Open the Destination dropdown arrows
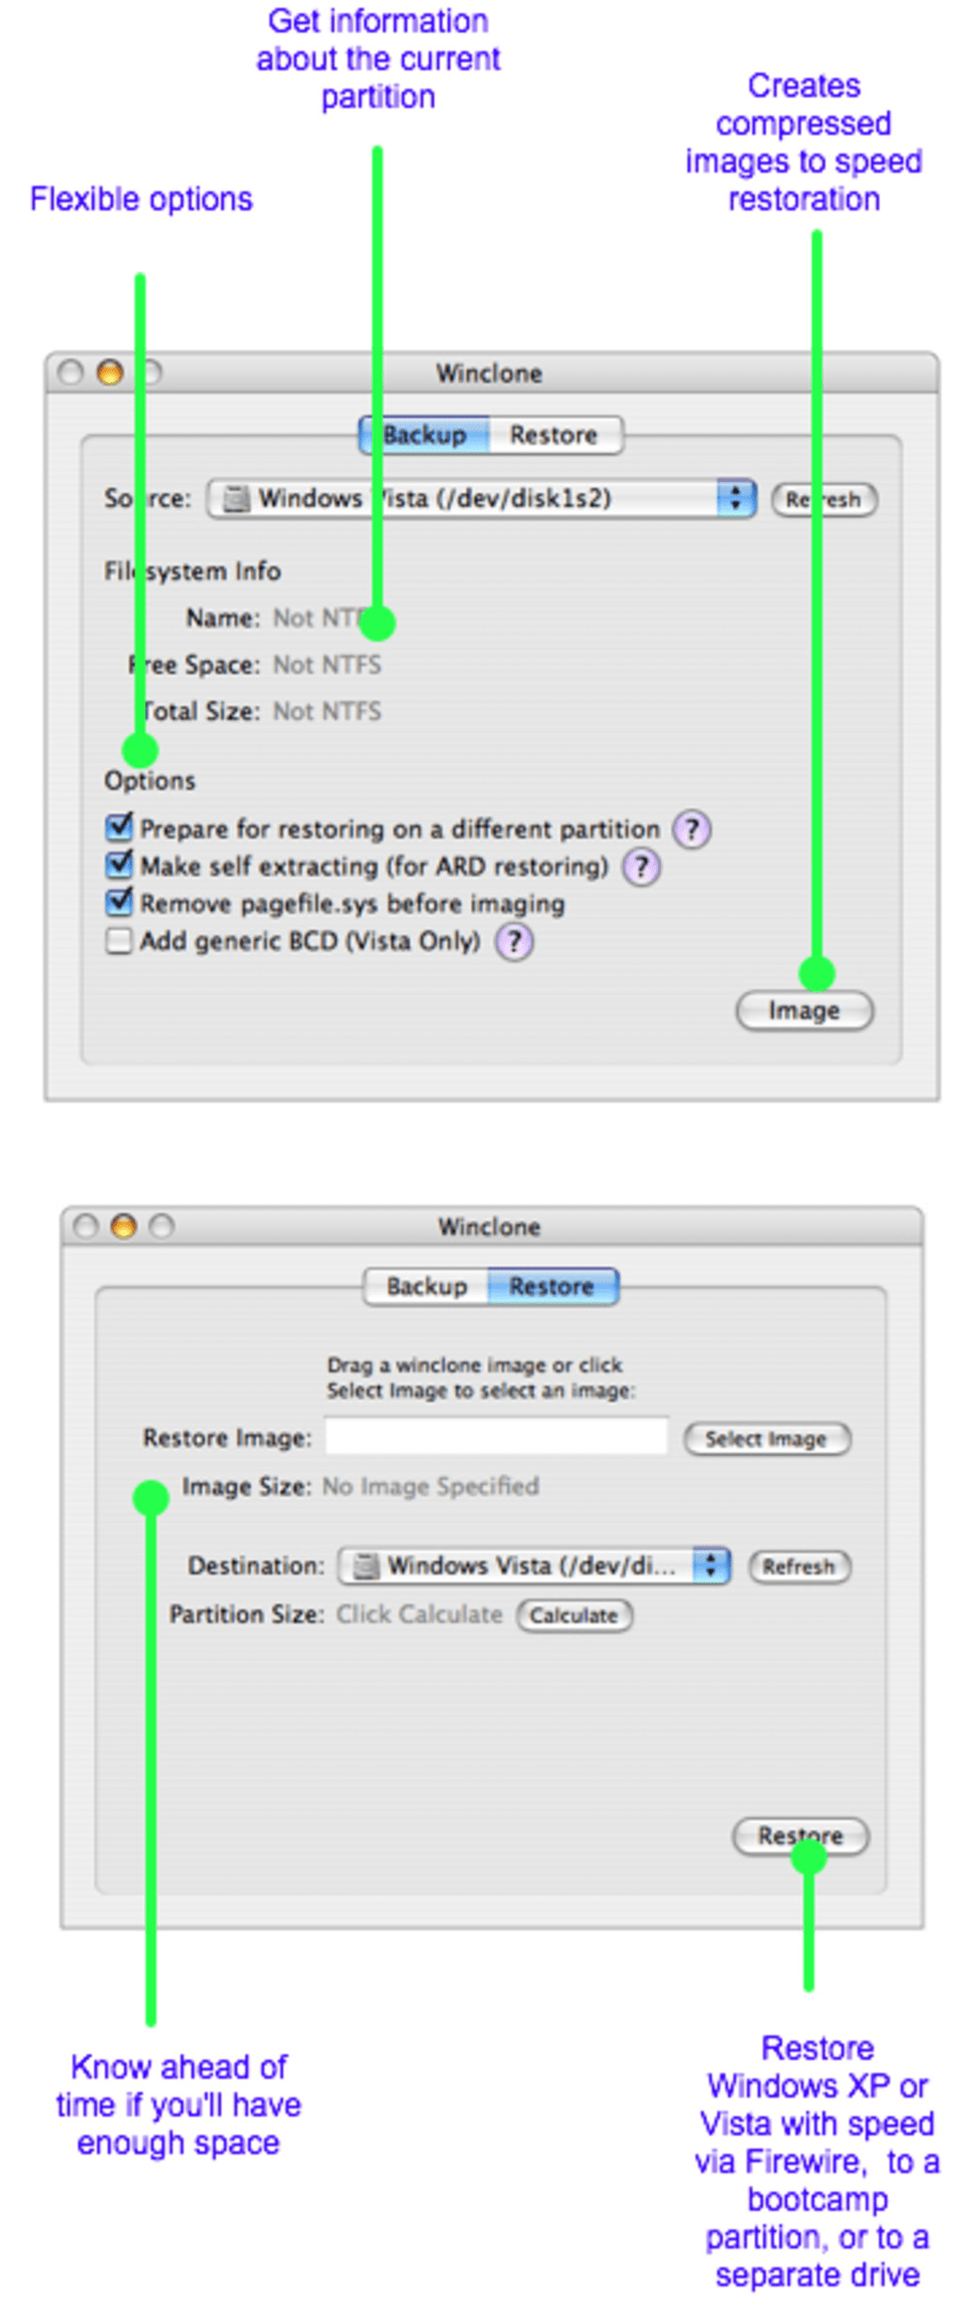 (x=711, y=1566)
